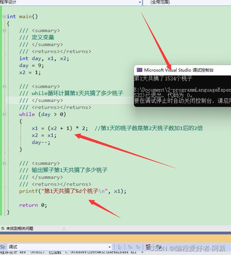Click the printf statement line
The height and width of the screenshot is (255, 231).
73,191
